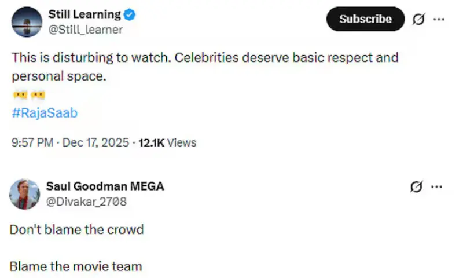Open Grok icon on Still Learning's post
The width and height of the screenshot is (463, 278).
click(418, 19)
